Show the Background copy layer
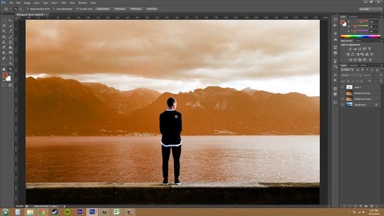 point(343,93)
